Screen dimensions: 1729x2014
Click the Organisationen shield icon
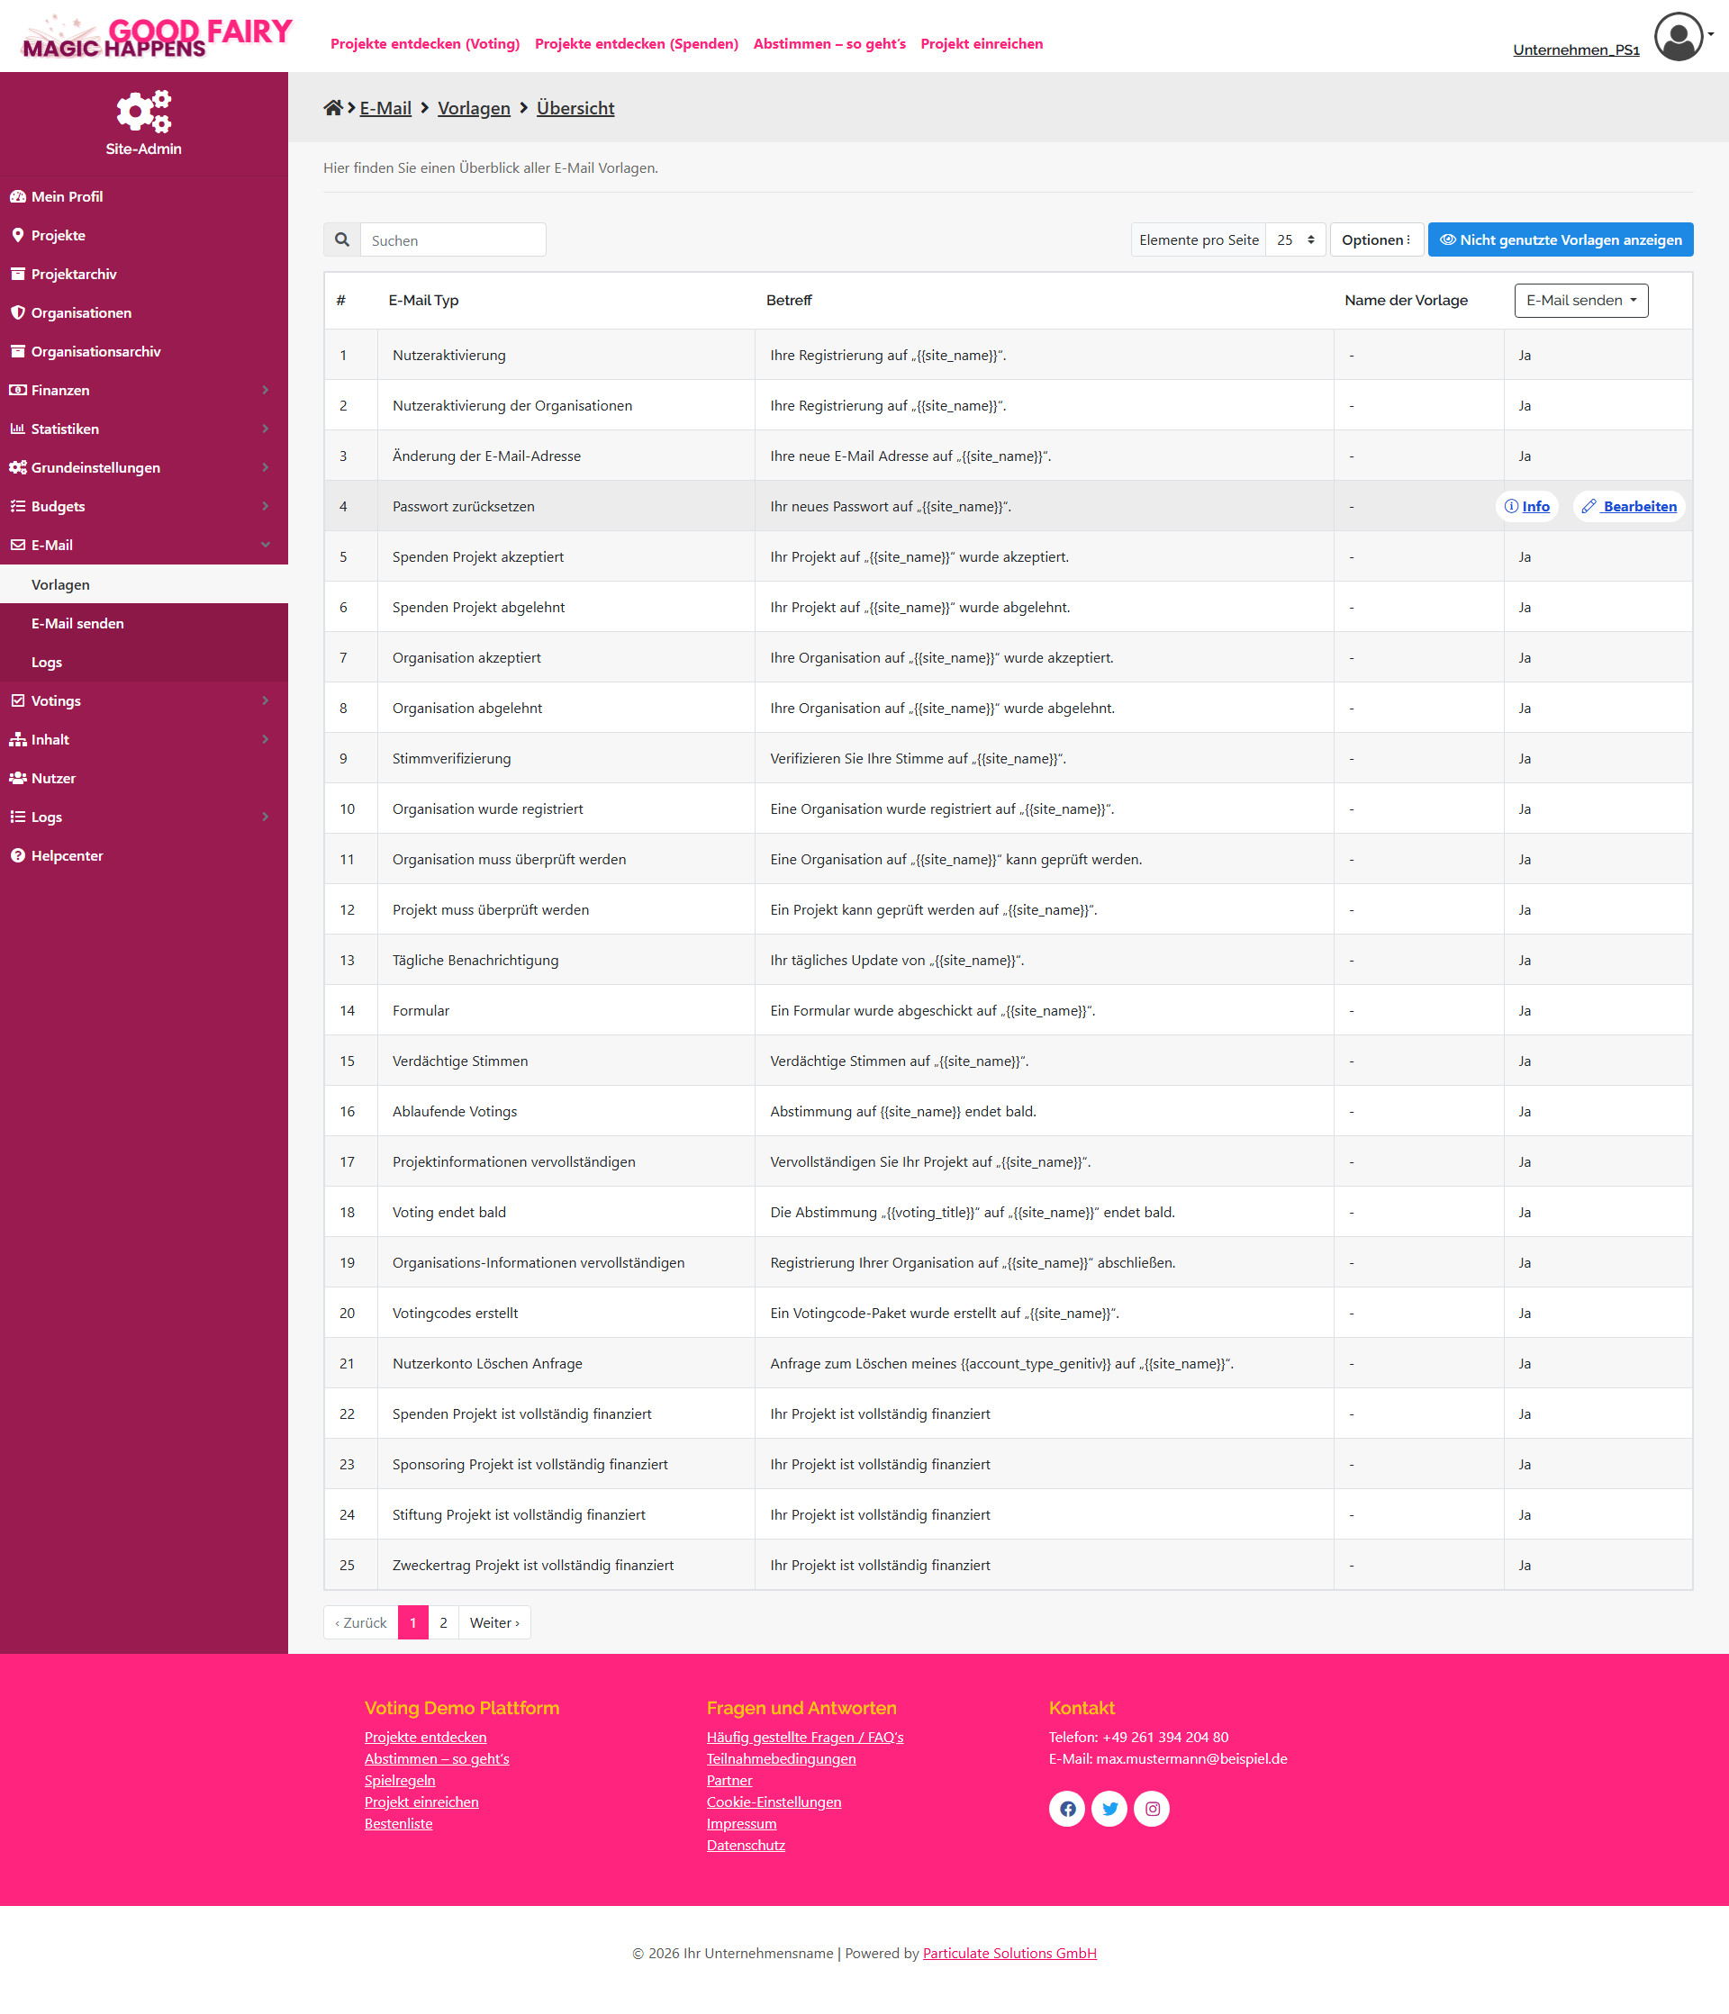point(17,313)
